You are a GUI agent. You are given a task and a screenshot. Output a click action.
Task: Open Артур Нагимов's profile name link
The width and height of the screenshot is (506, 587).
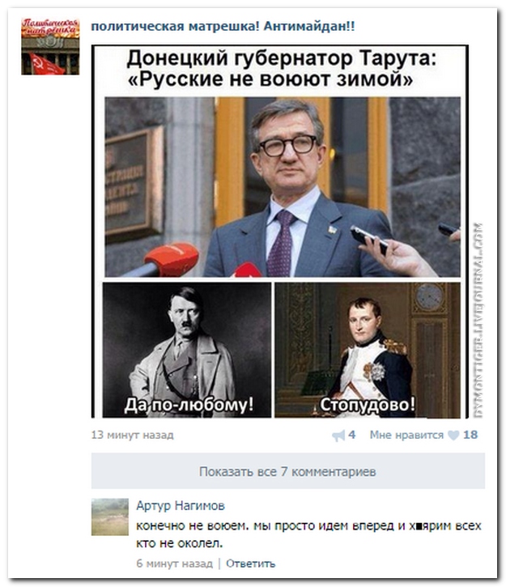181,506
